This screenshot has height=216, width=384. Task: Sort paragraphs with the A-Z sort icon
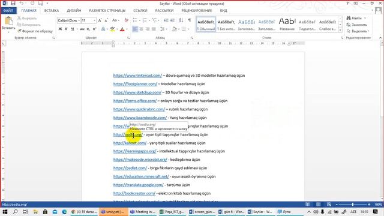tap(181, 20)
